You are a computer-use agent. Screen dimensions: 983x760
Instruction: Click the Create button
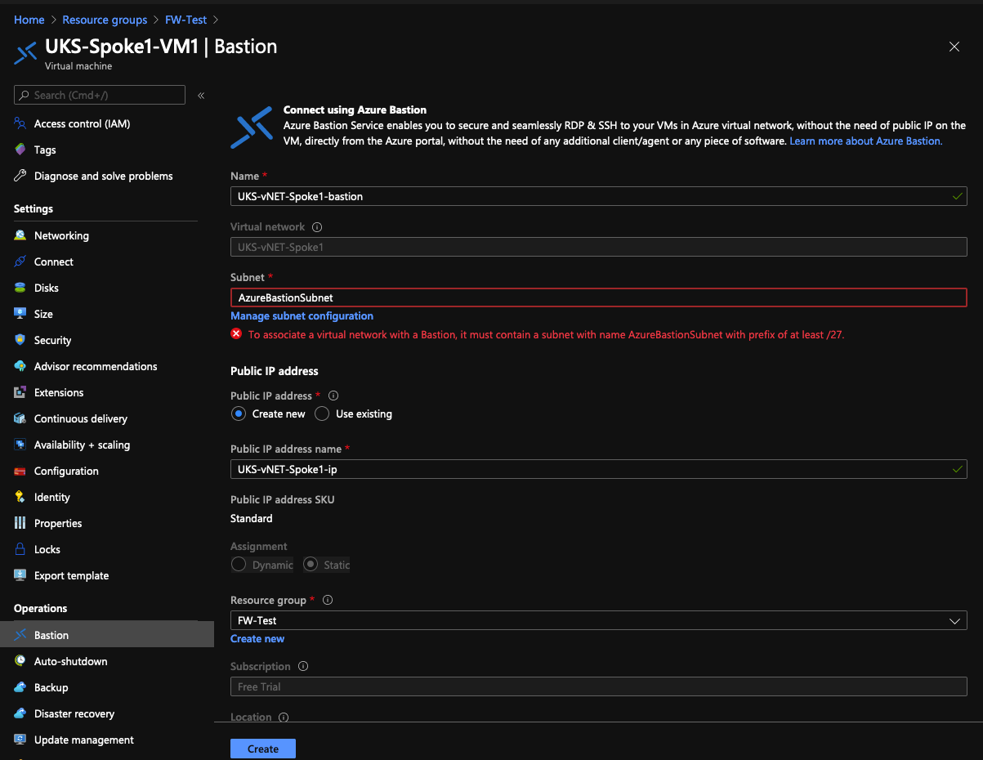(263, 749)
